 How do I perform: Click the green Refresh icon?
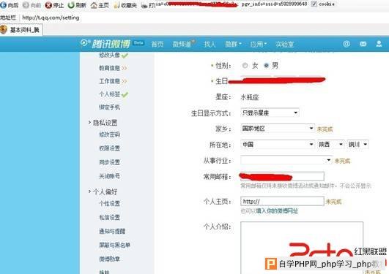[x=71, y=5]
